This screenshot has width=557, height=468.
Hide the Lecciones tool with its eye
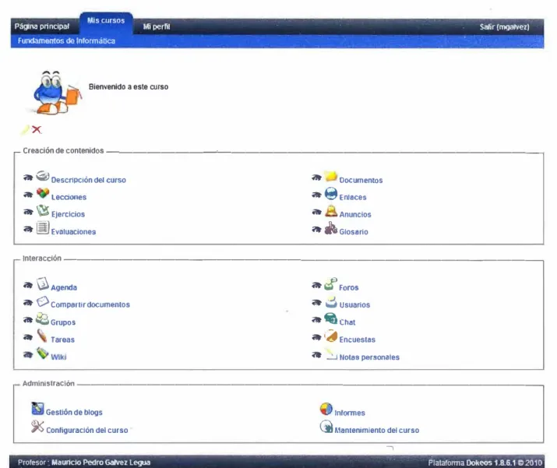[x=28, y=195]
